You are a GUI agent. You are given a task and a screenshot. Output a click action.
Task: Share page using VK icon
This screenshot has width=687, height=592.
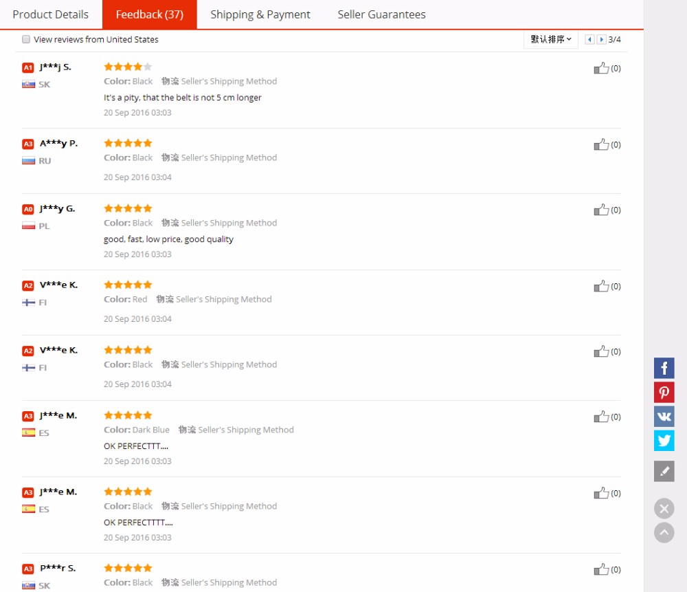tap(664, 417)
